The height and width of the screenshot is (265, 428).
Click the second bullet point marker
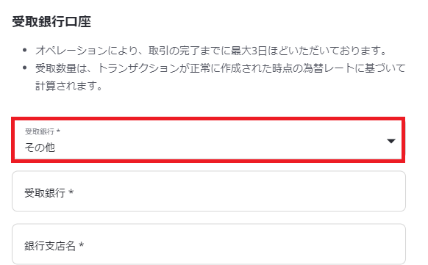pos(25,68)
